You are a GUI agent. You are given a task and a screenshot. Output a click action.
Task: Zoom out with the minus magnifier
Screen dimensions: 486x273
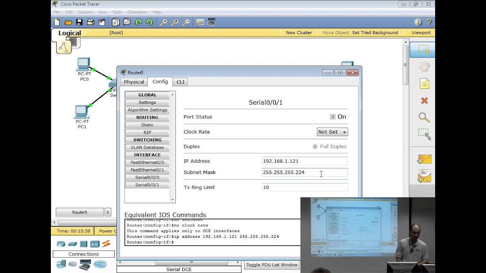pyautogui.click(x=186, y=22)
